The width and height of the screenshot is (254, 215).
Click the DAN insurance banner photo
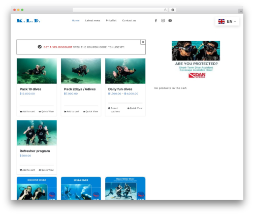(x=196, y=51)
